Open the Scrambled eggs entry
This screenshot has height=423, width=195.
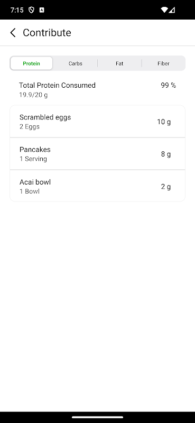[x=97, y=122]
